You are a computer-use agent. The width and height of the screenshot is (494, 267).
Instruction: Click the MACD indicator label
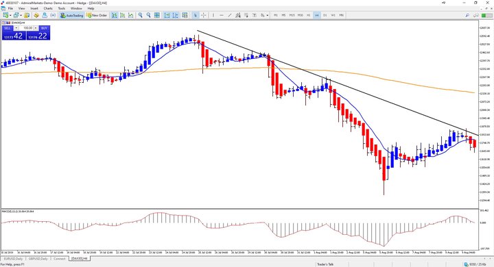point(18,212)
